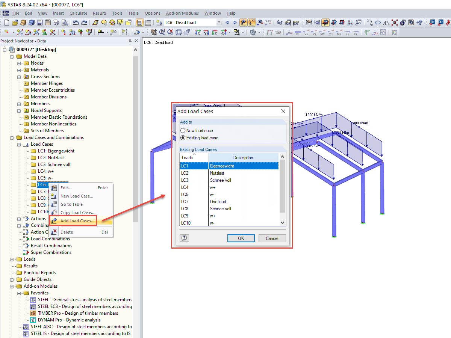Select STEEL EC3 add-on module in tree
Screen dimensions: 451x338
pyautogui.click(x=85, y=306)
